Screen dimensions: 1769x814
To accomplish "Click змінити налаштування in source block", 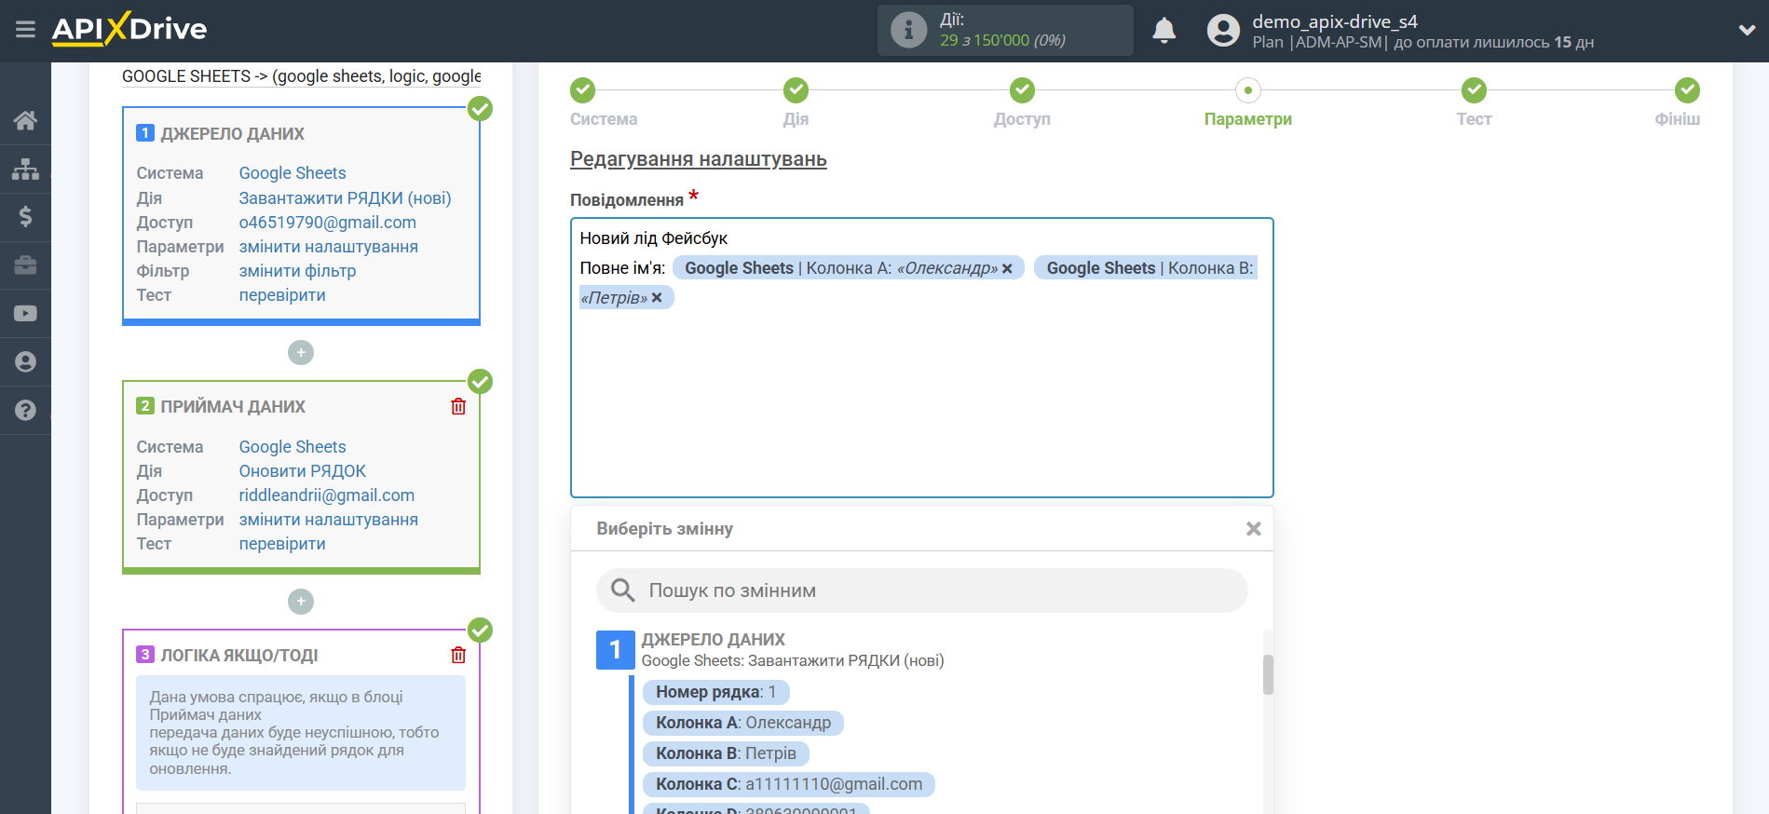I will click(328, 247).
